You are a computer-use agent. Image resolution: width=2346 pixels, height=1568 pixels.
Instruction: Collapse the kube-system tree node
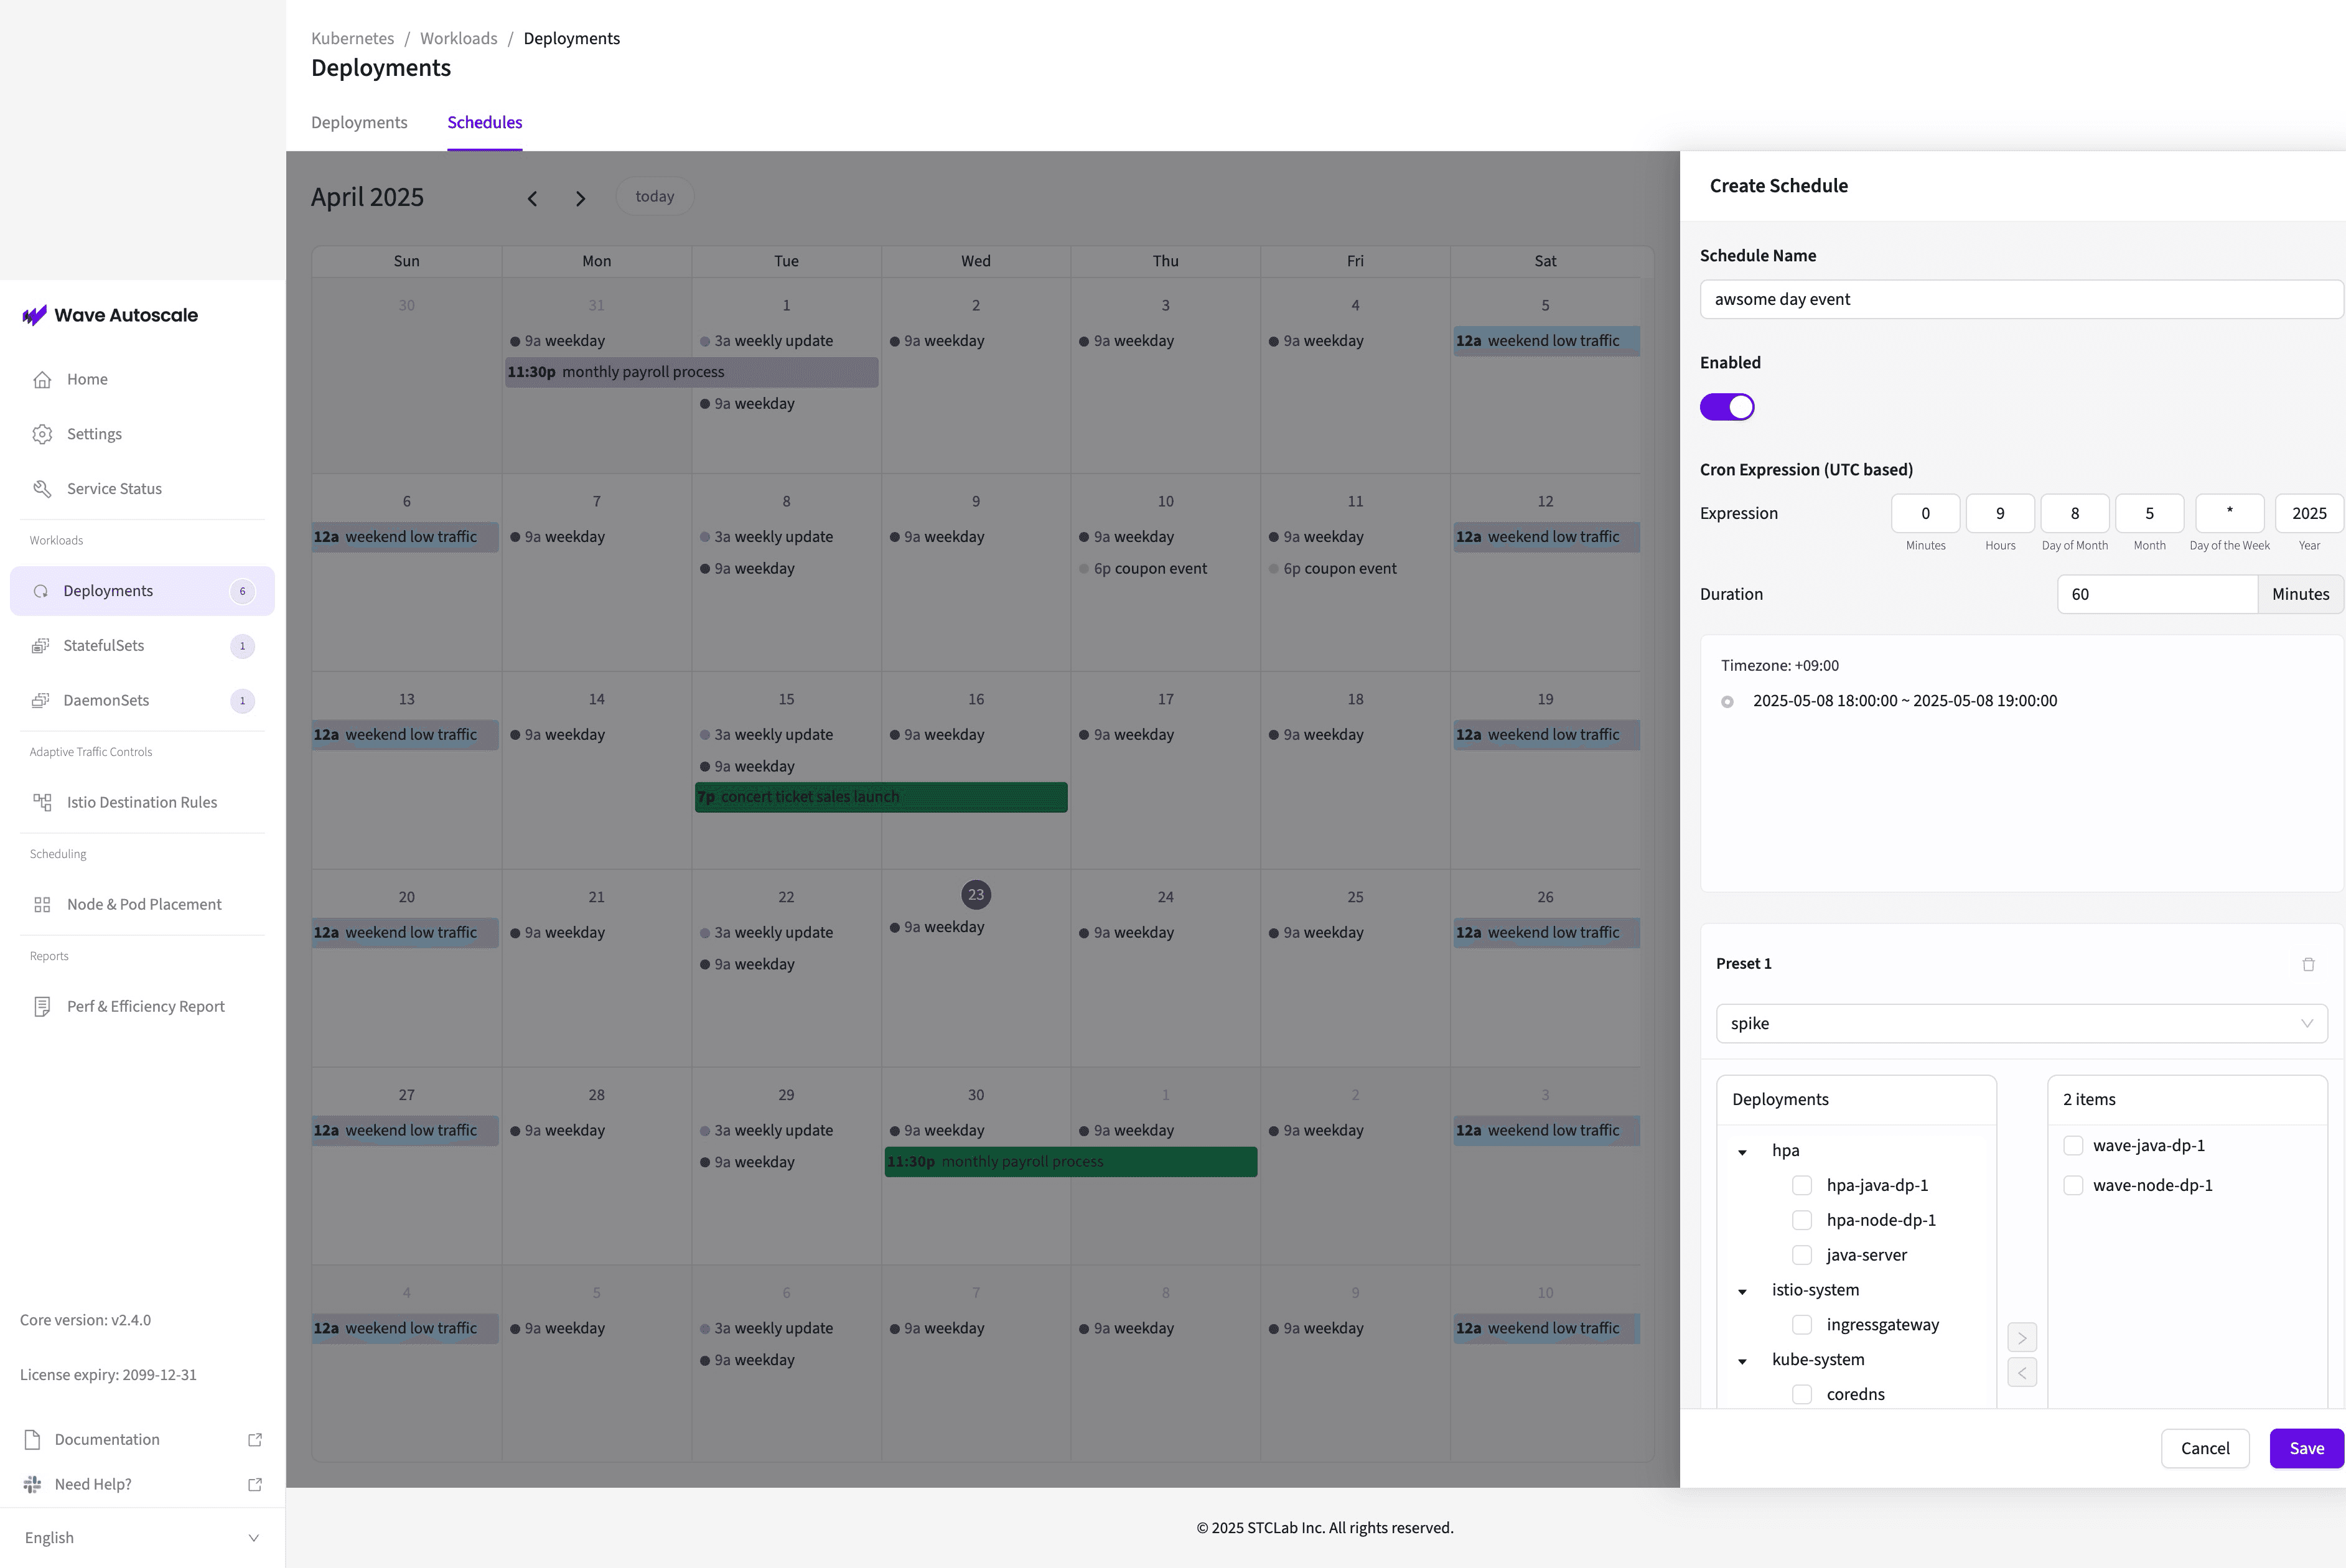pyautogui.click(x=1742, y=1361)
